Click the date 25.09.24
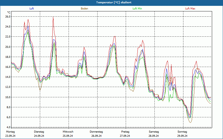Viewport: 223px width, 139px height. coord(68,136)
